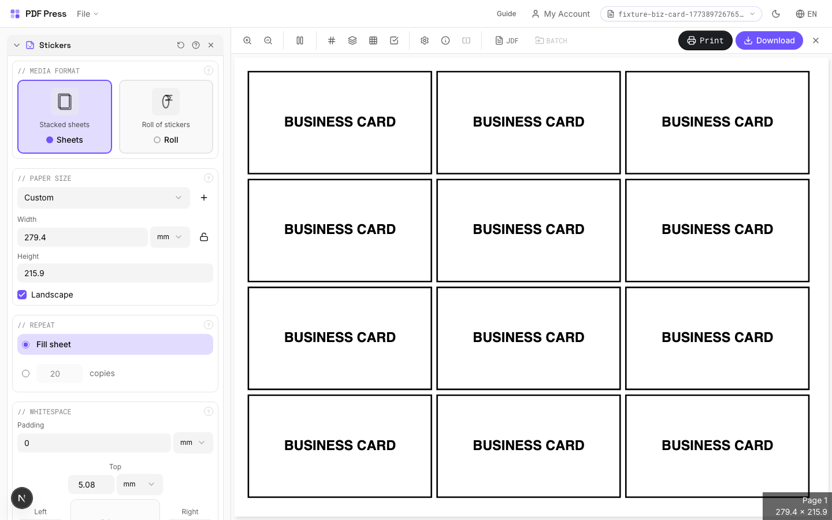This screenshot has height=520, width=832.
Task: Open the fixture-biz-card filename dropdown
Action: pos(752,14)
